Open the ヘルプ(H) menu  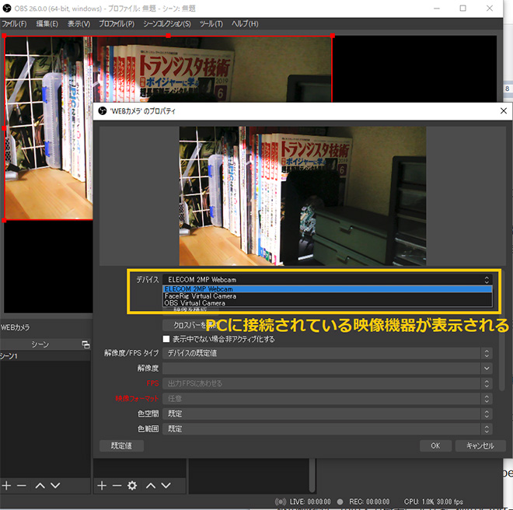pos(245,24)
